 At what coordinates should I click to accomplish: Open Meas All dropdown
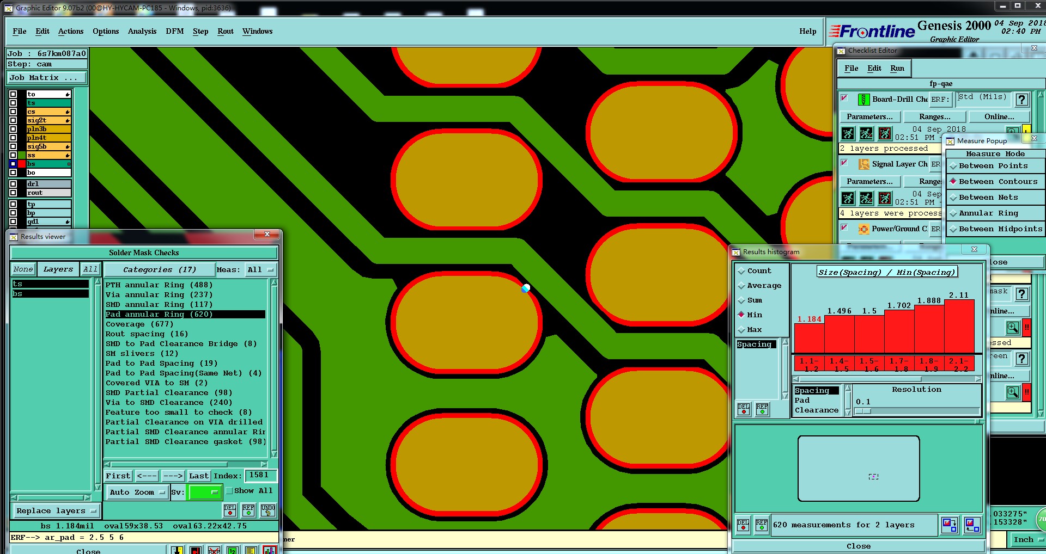[x=261, y=270]
